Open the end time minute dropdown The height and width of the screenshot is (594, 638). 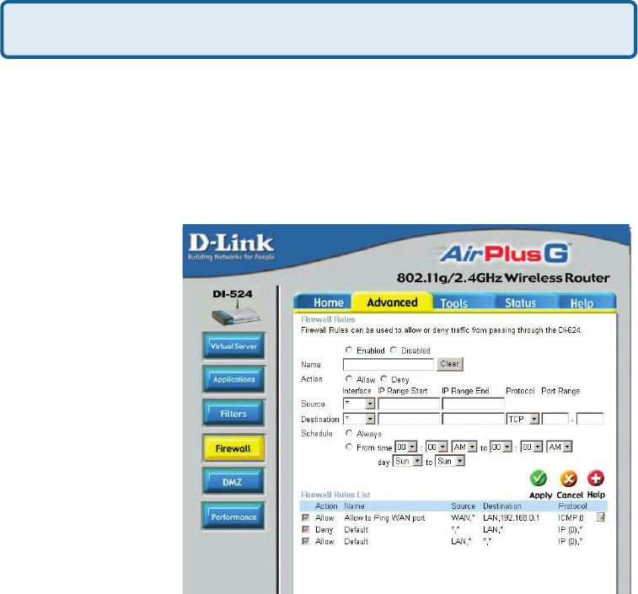pyautogui.click(x=532, y=447)
